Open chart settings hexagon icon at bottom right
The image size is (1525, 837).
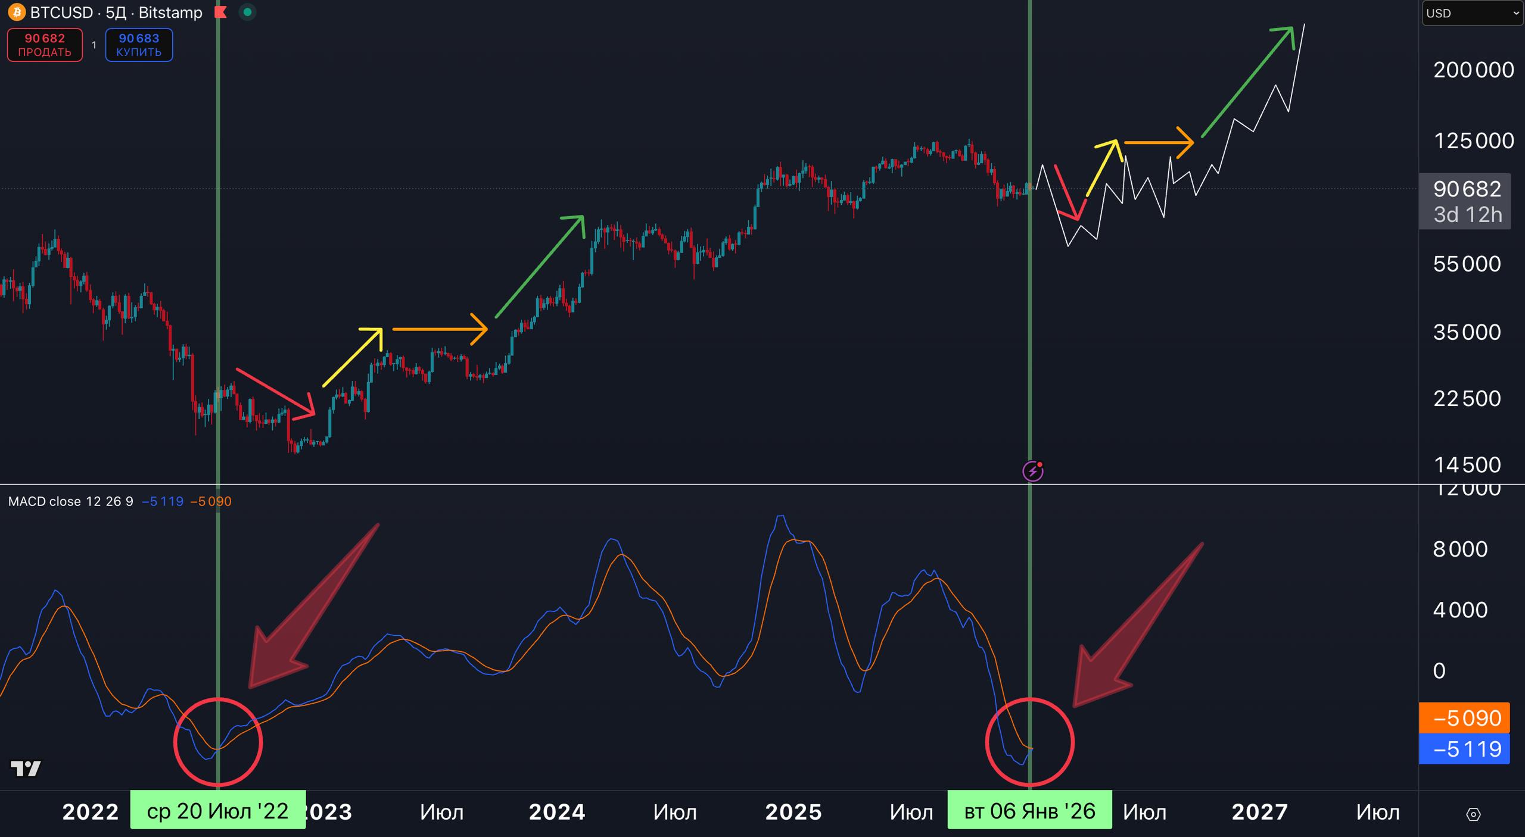pyautogui.click(x=1473, y=814)
